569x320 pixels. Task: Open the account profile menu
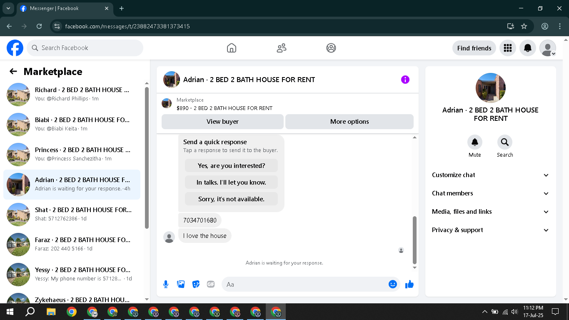coord(548,48)
